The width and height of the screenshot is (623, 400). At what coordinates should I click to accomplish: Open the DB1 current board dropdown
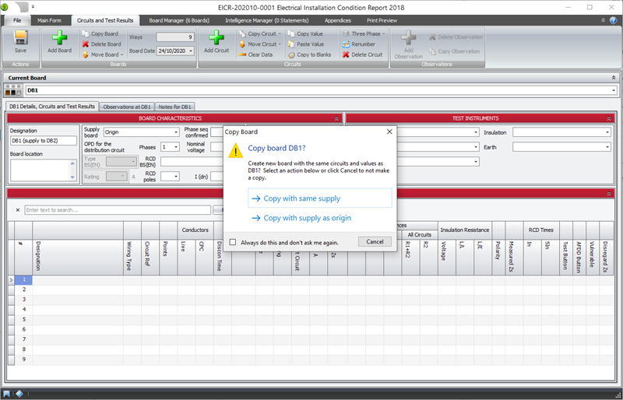[614, 90]
